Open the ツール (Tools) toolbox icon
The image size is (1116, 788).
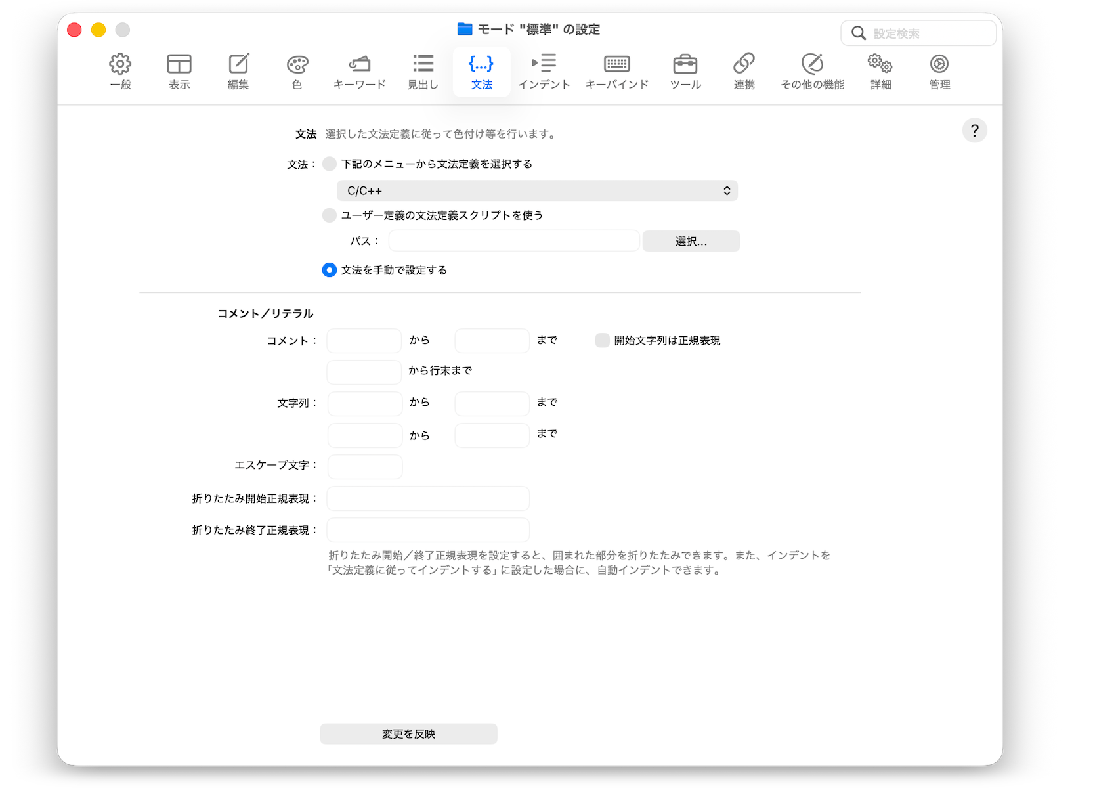(685, 71)
